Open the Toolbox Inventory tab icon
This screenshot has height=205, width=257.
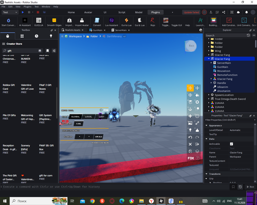22,36
